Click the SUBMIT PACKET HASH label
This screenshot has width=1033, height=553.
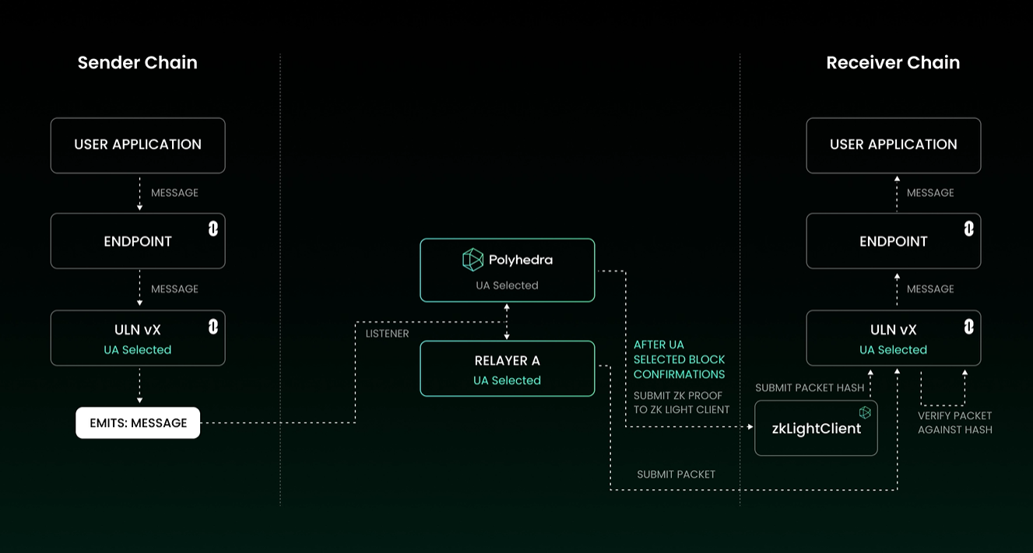(810, 387)
